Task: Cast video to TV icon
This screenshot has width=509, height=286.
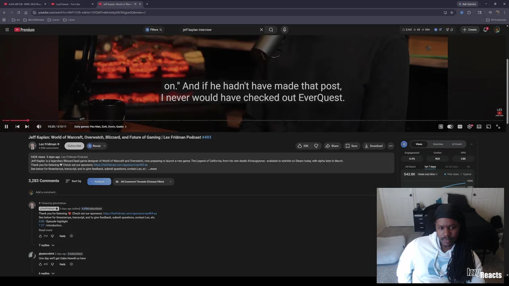Action: (488, 127)
